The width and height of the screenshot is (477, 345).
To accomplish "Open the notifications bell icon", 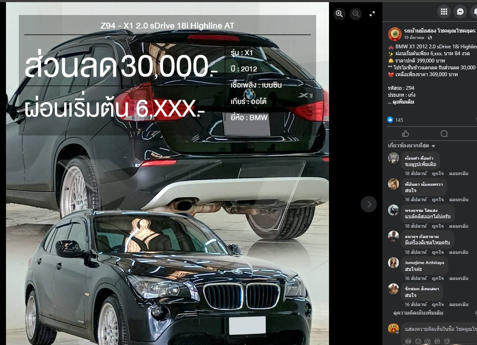I will (x=474, y=12).
